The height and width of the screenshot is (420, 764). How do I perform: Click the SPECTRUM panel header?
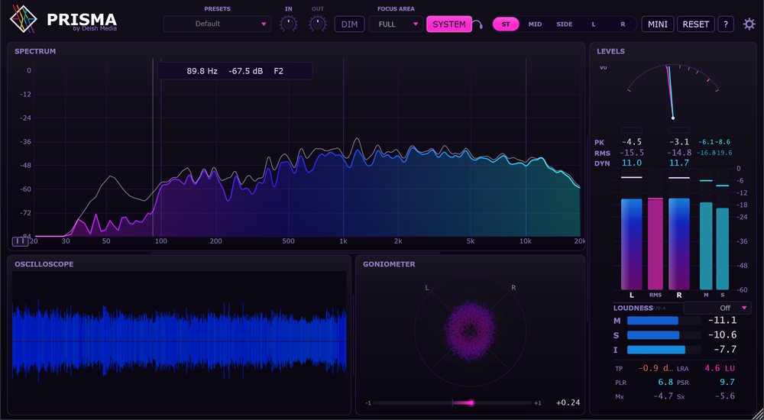click(35, 50)
